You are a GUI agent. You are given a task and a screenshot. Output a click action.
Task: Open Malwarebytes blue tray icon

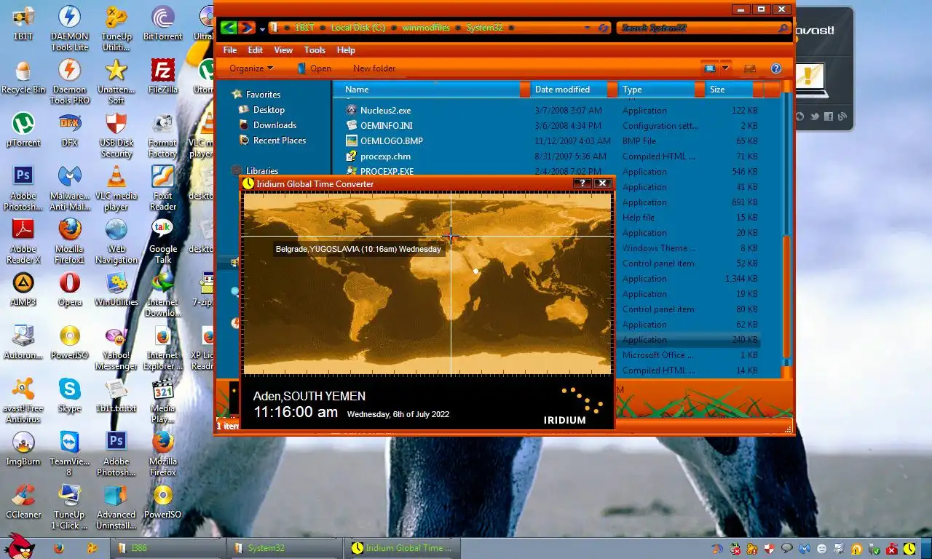point(805,548)
